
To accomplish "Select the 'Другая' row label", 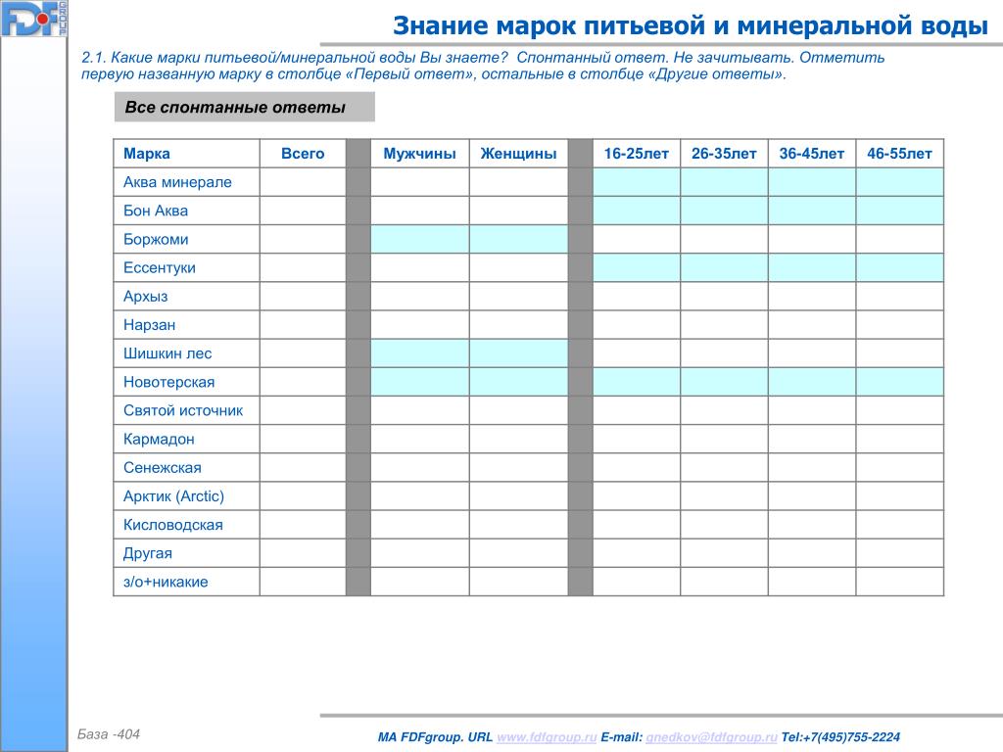I will (x=147, y=553).
